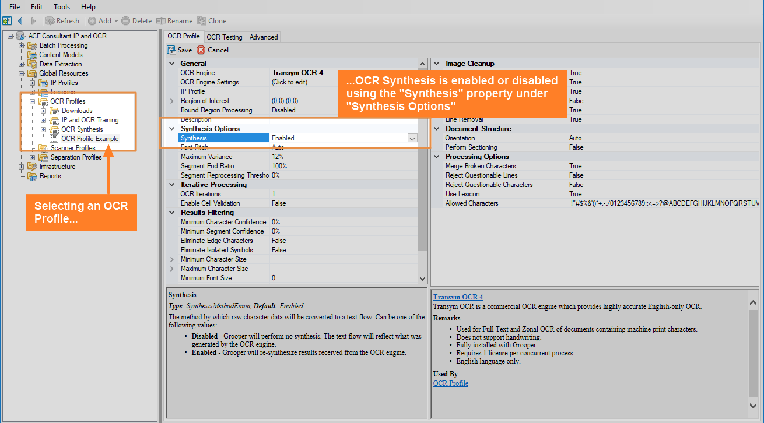Click the Forward navigation arrow icon
764x423 pixels.
pos(33,21)
